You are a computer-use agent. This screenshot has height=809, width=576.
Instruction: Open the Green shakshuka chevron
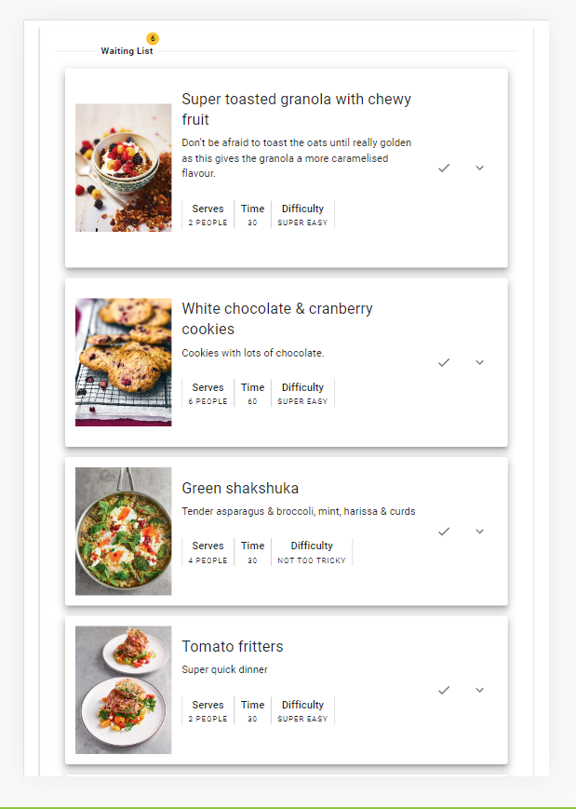click(x=479, y=531)
